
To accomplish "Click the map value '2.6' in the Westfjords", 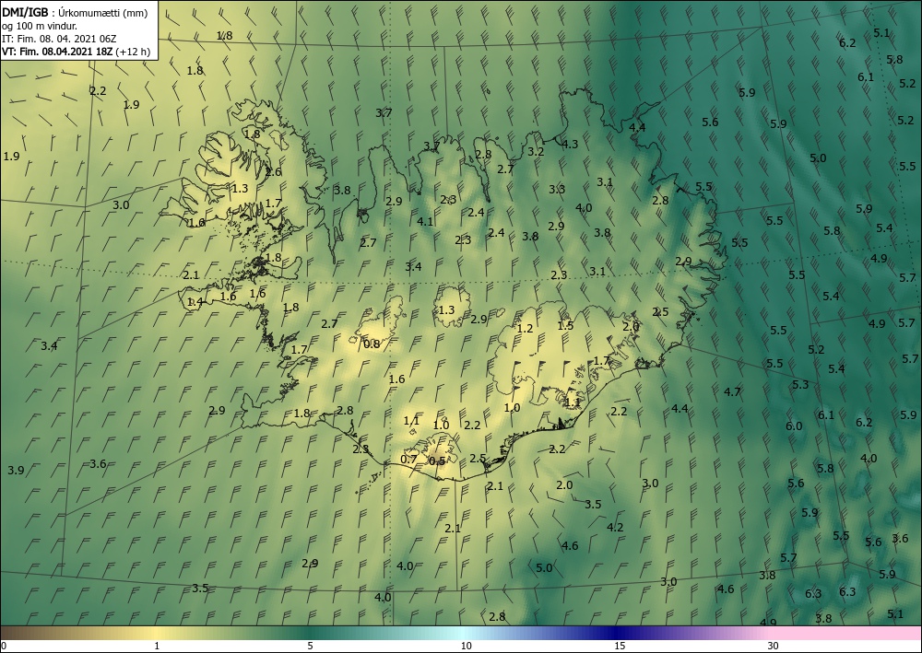I will coord(274,172).
